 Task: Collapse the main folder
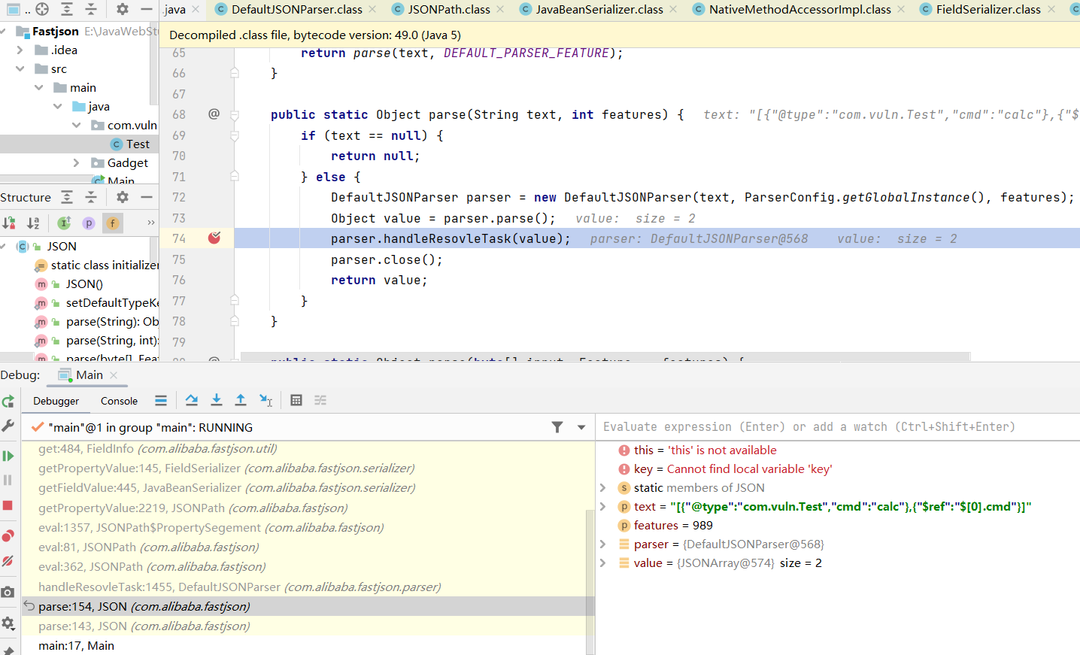pyautogui.click(x=38, y=87)
